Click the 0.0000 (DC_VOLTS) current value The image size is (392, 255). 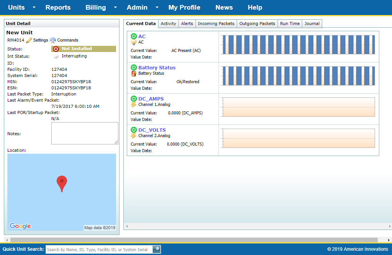(185, 144)
